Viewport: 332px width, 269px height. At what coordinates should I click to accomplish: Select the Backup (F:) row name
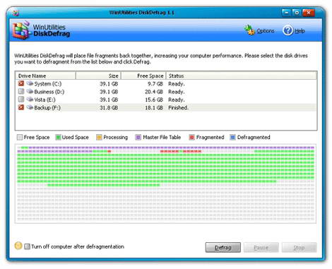point(47,108)
